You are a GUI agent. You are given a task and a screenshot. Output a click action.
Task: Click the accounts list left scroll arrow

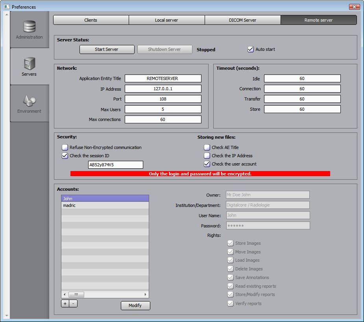click(x=65, y=294)
